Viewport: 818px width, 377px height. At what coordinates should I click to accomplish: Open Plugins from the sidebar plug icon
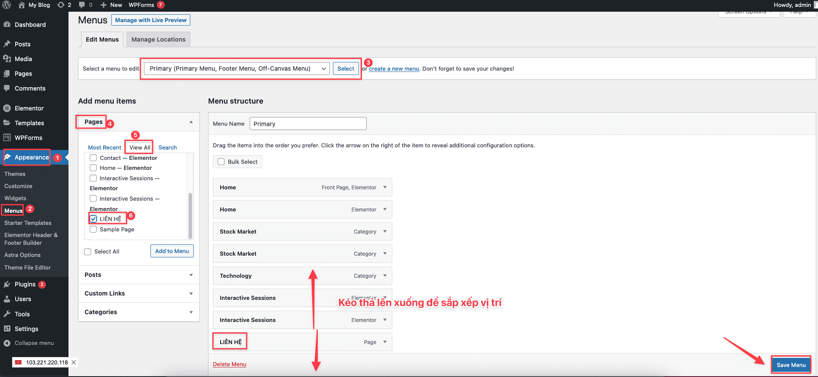coord(7,284)
